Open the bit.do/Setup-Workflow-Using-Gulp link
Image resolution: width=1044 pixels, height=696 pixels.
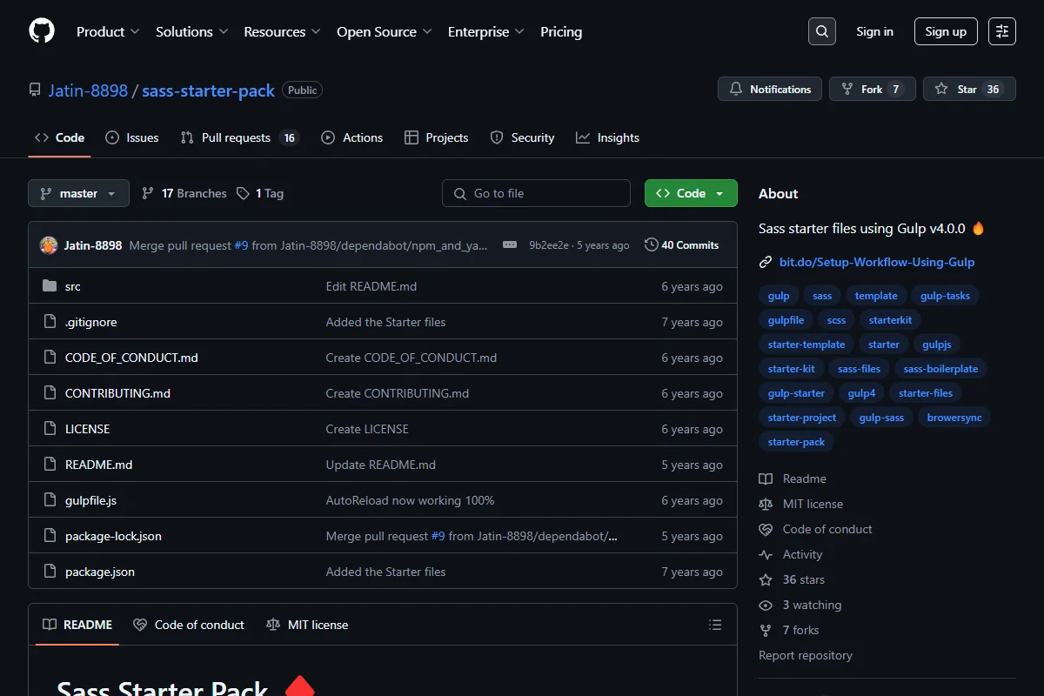coord(877,262)
